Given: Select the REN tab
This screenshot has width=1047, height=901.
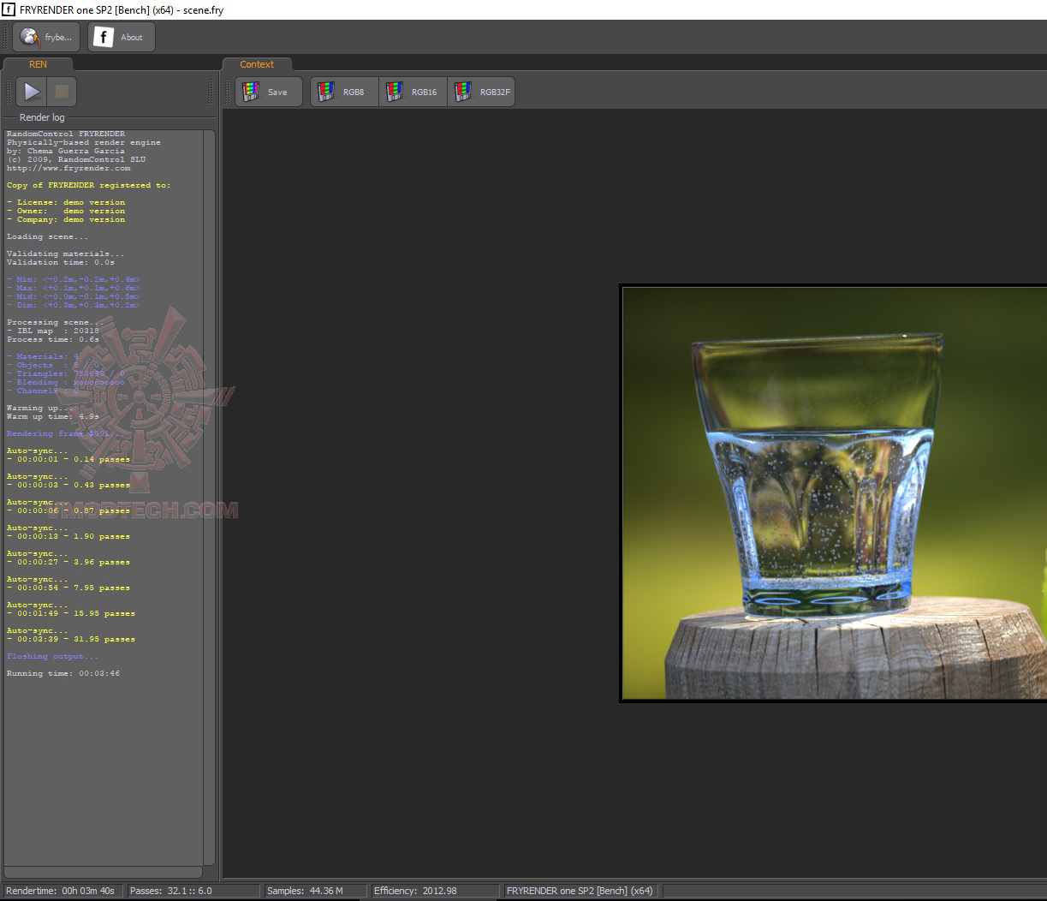Looking at the screenshot, I should click(x=38, y=64).
